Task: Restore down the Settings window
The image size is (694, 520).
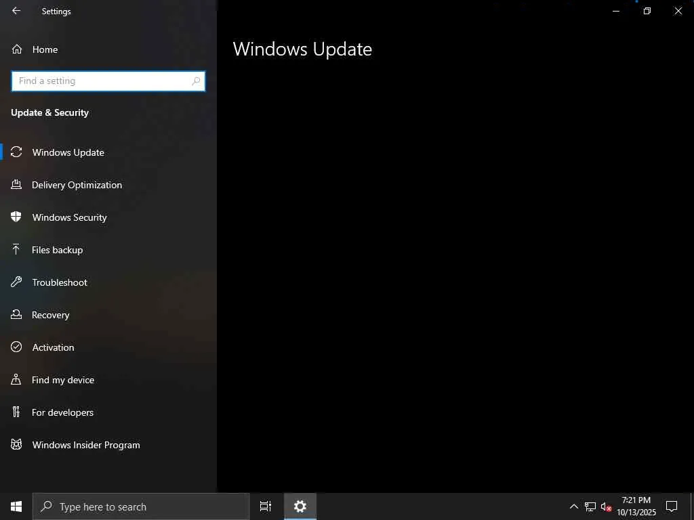Action: [647, 11]
